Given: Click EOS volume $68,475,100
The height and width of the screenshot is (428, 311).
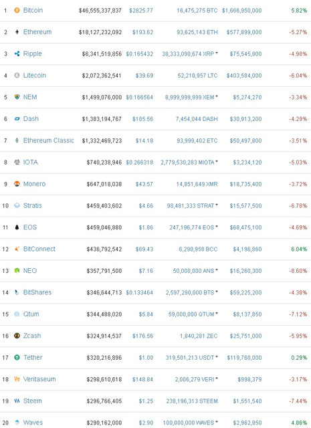Looking at the screenshot, I should pyautogui.click(x=245, y=227).
